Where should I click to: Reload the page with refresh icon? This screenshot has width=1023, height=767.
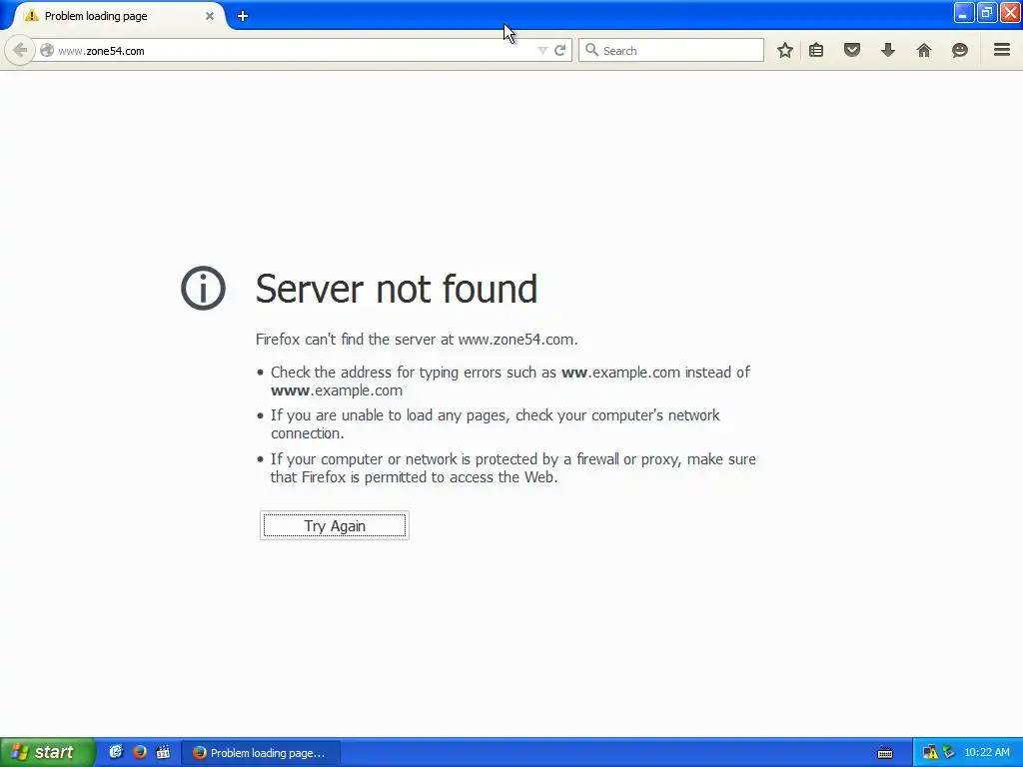click(559, 50)
